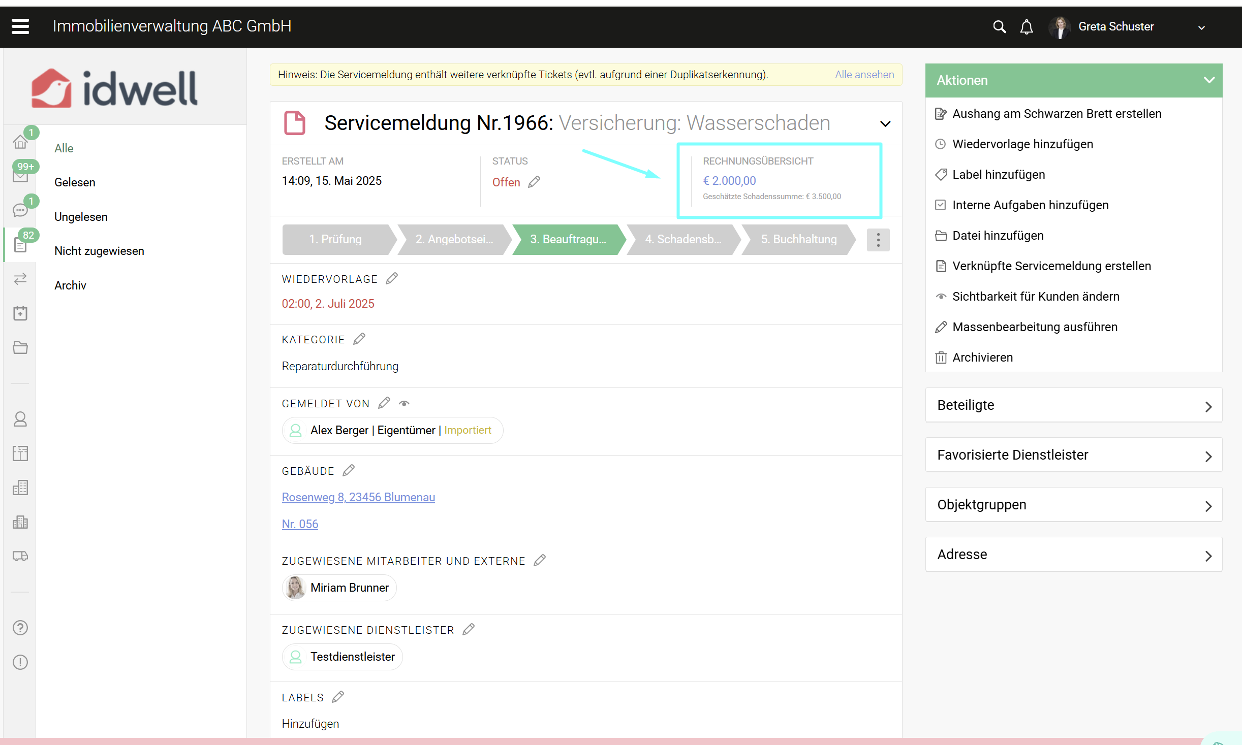Switch to the 4. Schadensb... workflow step
The image size is (1242, 745).
(x=682, y=239)
